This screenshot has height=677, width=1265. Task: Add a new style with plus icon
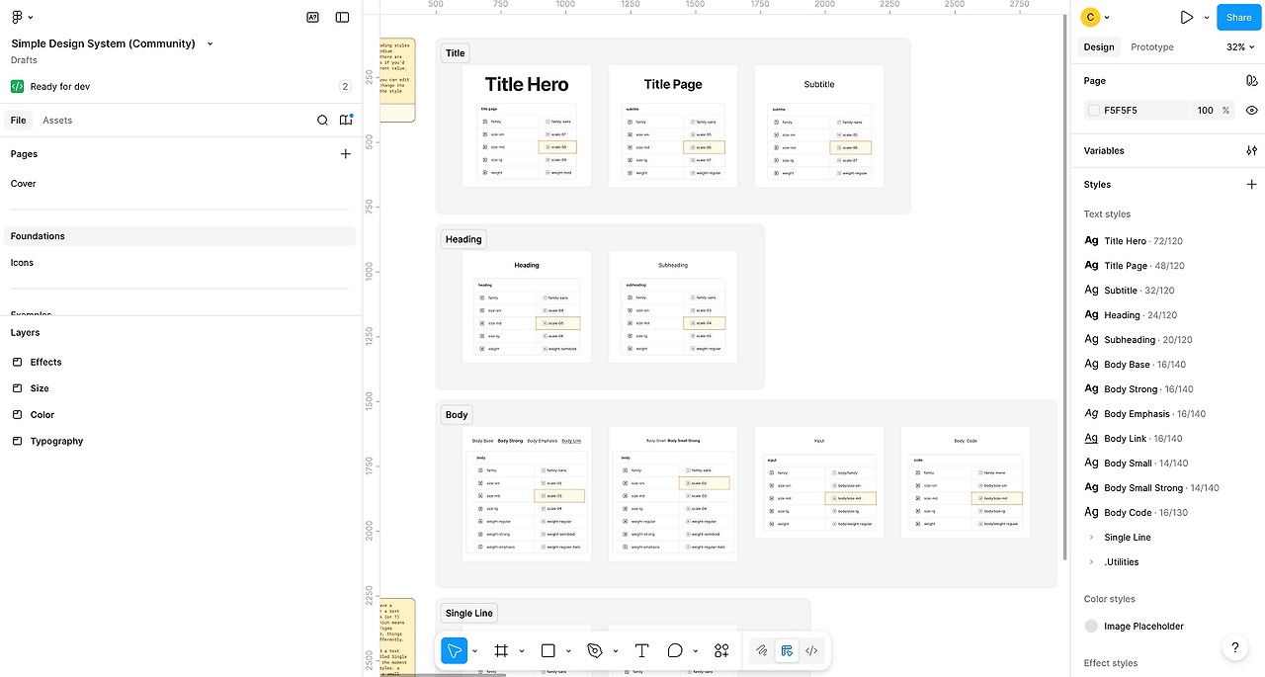pyautogui.click(x=1251, y=184)
